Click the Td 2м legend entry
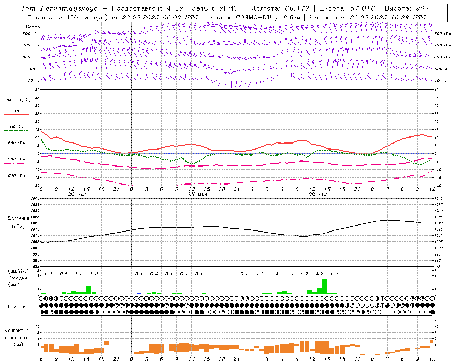 [x=17, y=127]
